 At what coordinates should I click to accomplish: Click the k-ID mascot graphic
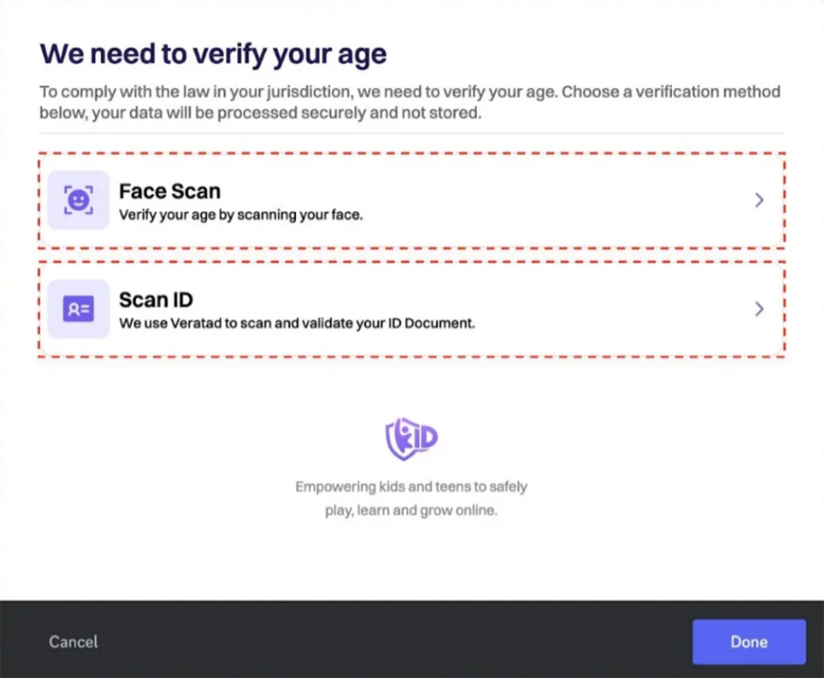coord(411,439)
